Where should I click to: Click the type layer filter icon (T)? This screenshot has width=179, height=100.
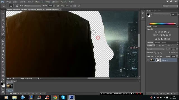(x=166, y=46)
